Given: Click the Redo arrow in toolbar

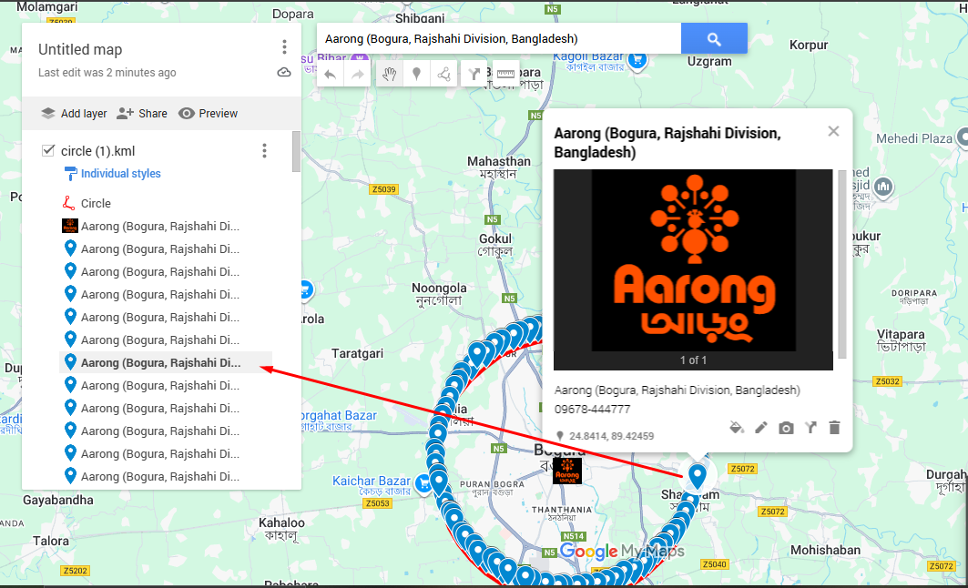Looking at the screenshot, I should pos(358,75).
